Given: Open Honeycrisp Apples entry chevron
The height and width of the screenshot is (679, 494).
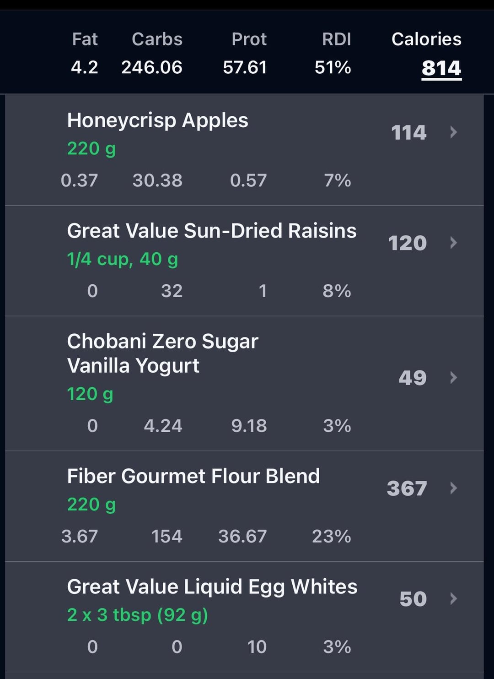Looking at the screenshot, I should coord(453,132).
